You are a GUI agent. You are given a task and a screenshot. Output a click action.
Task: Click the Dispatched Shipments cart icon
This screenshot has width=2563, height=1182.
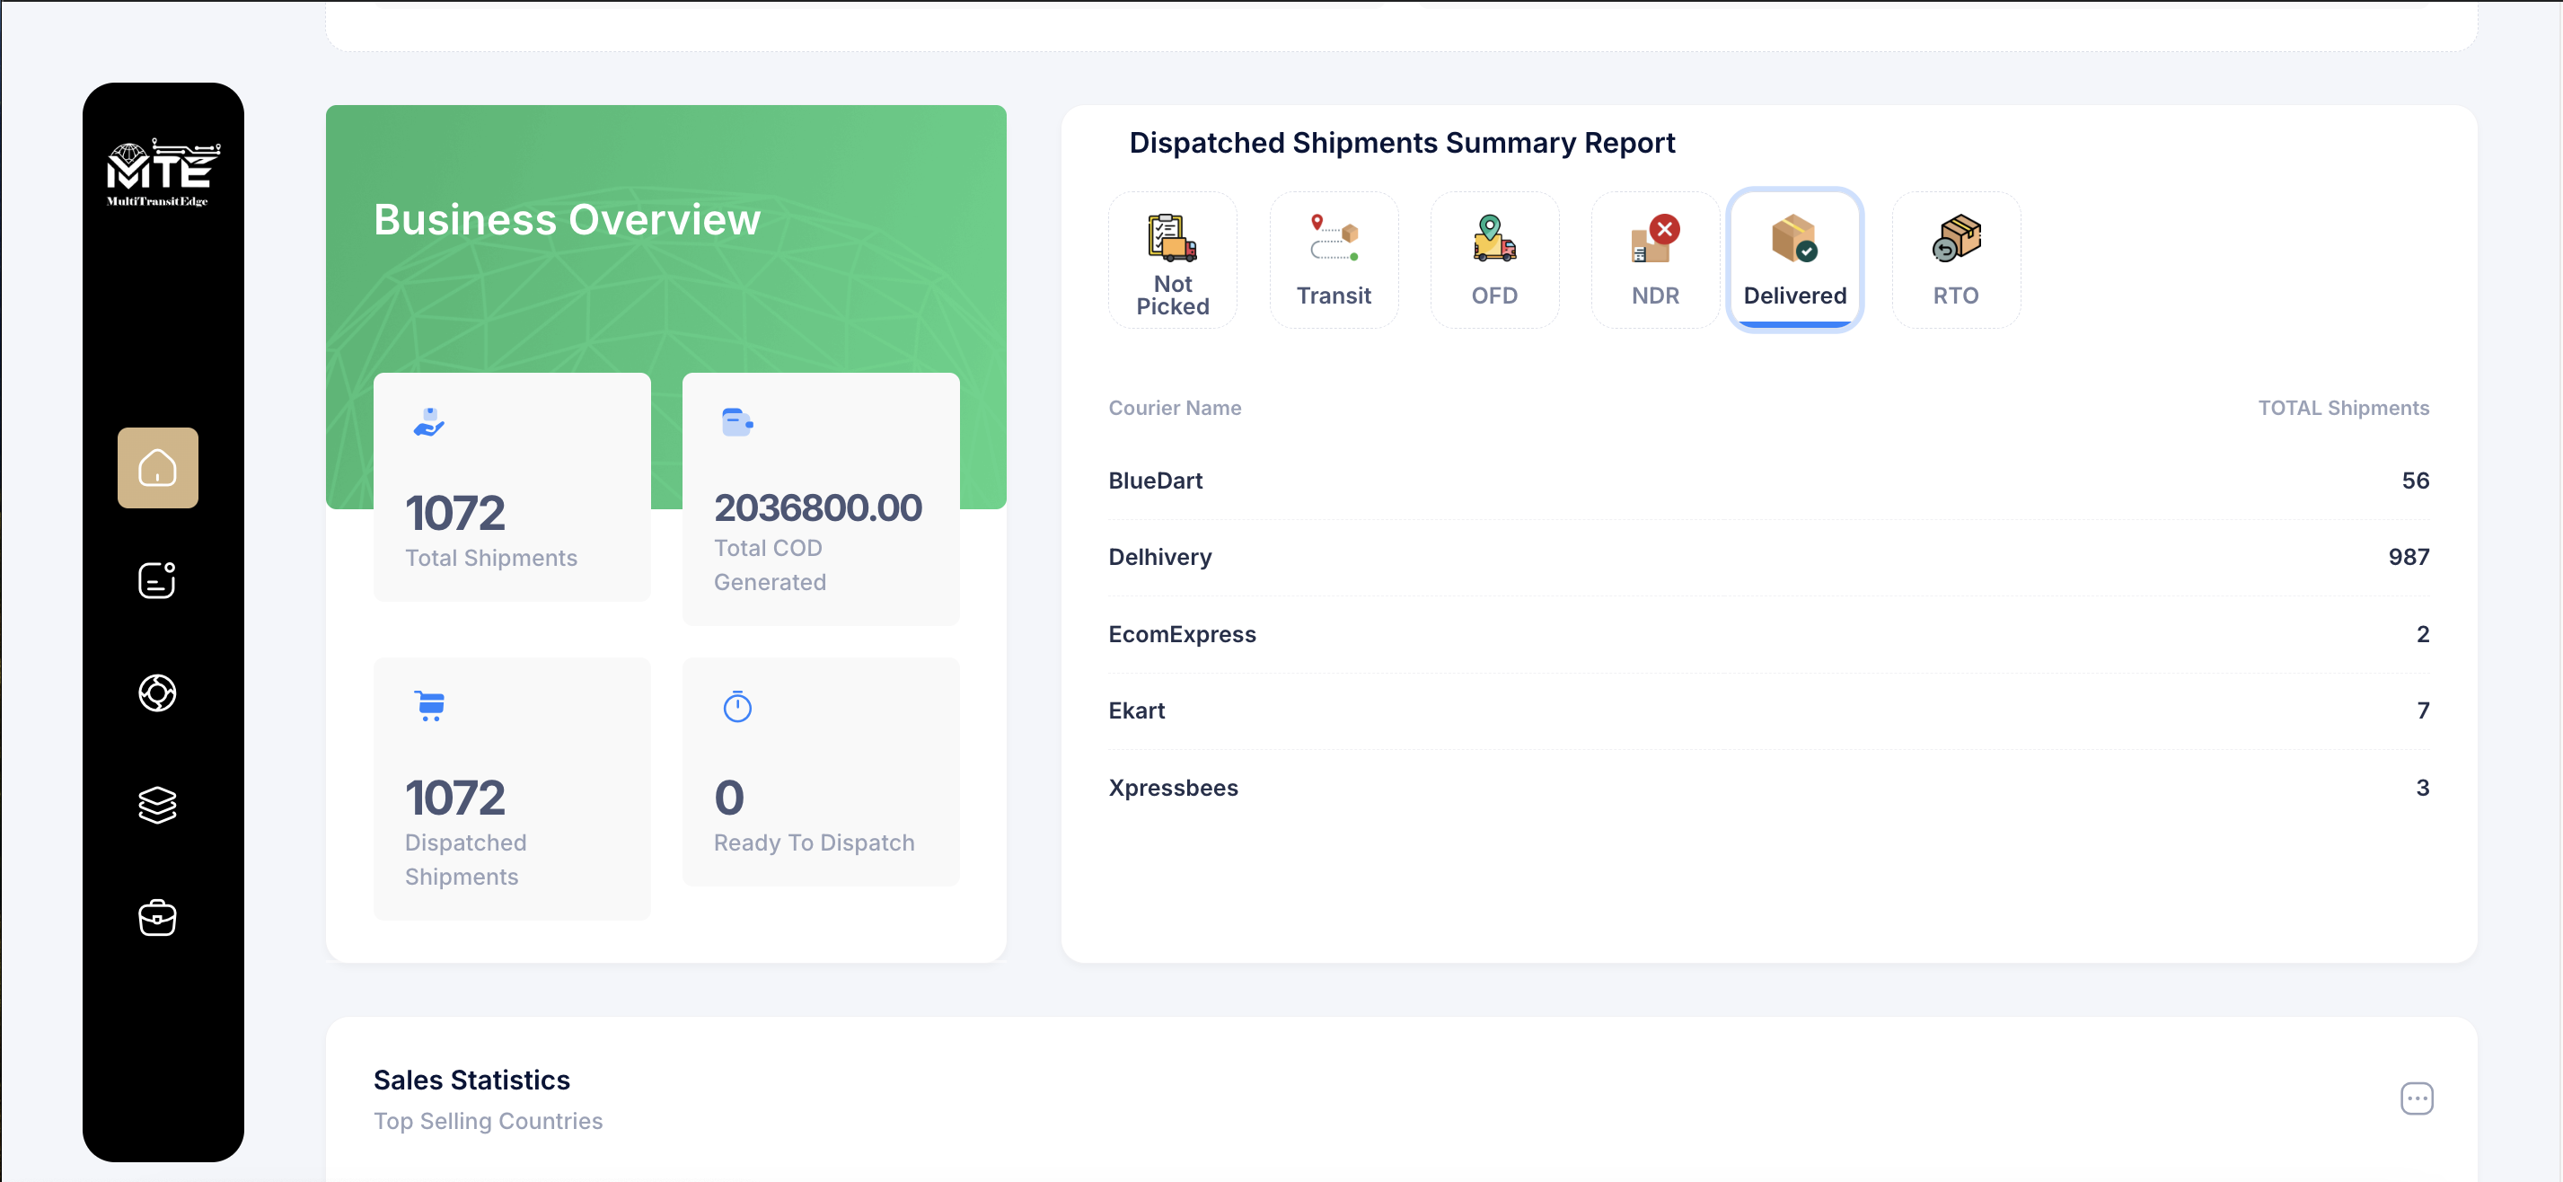[430, 706]
